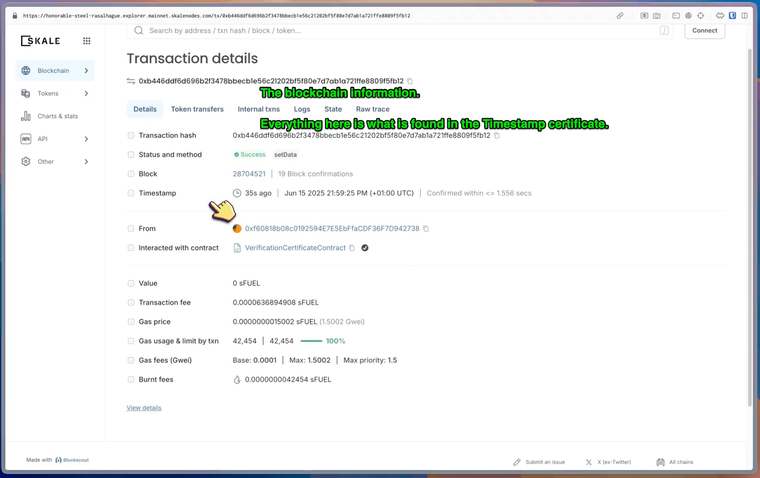Click the Connect button

(705, 31)
